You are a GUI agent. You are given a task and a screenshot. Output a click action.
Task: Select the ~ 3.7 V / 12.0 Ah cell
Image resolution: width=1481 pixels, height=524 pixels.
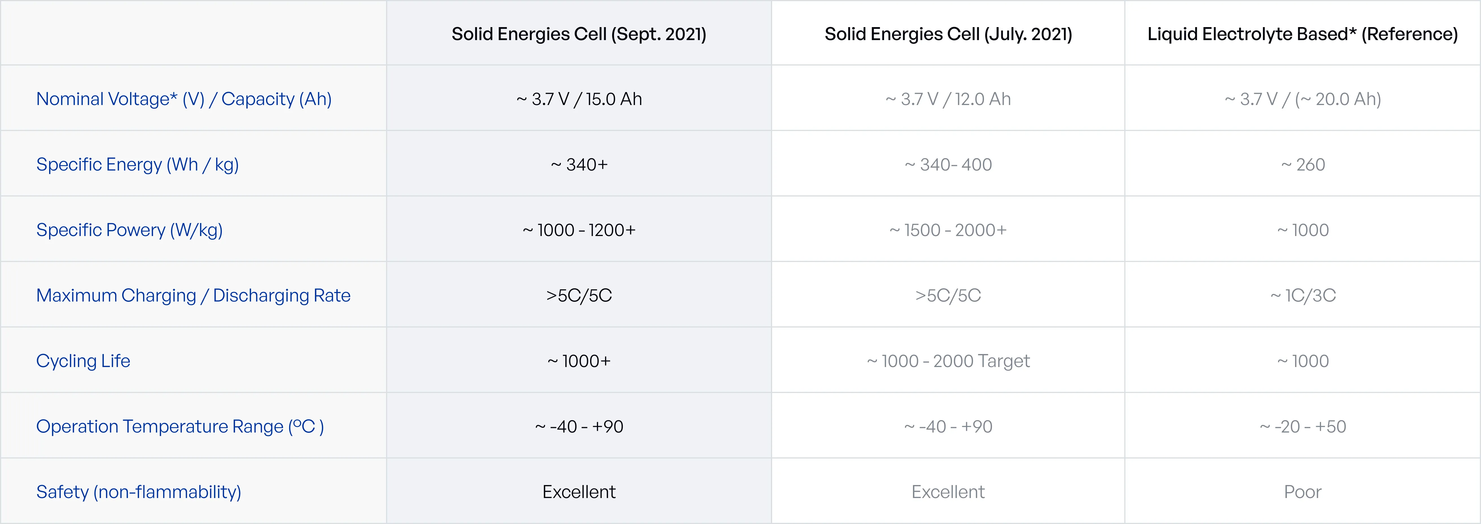[x=948, y=99]
